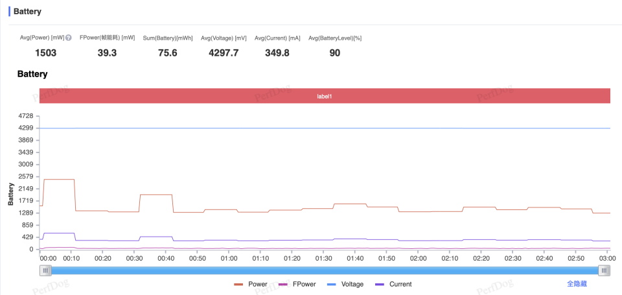Click the 全隐藏 hide-all link
Screen dimensions: 622x295
tap(577, 284)
